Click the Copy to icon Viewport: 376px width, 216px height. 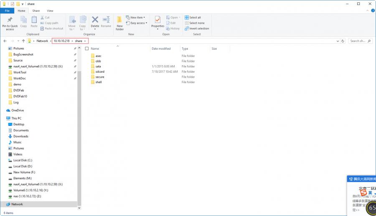pyautogui.click(x=83, y=20)
